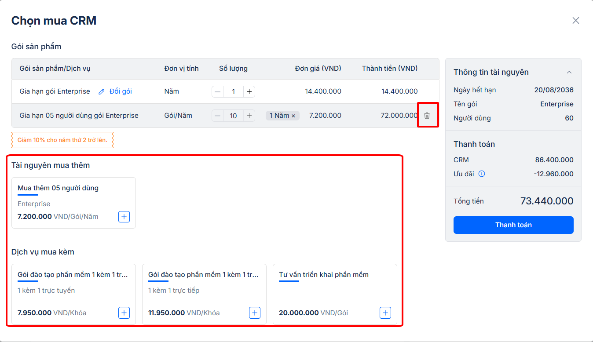Image resolution: width=593 pixels, height=342 pixels.
Task: Edit the 05 người dùng quantity field
Action: 233,116
